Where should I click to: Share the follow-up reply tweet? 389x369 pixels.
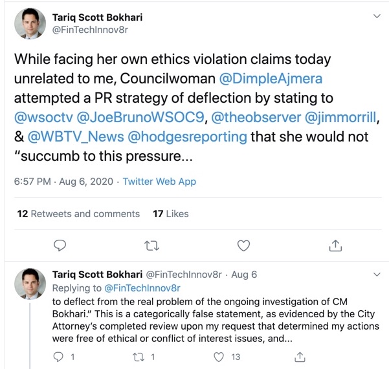point(300,356)
